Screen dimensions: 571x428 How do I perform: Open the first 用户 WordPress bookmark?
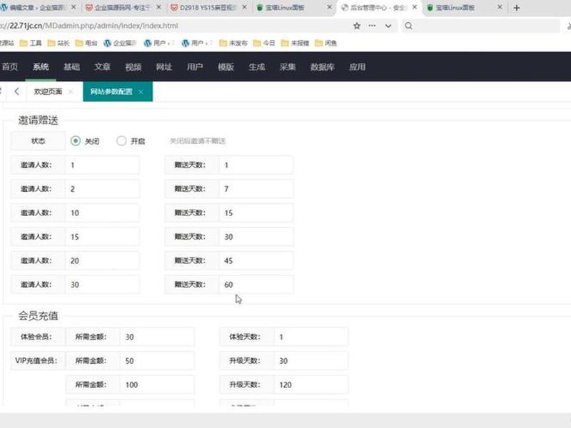click(x=159, y=43)
